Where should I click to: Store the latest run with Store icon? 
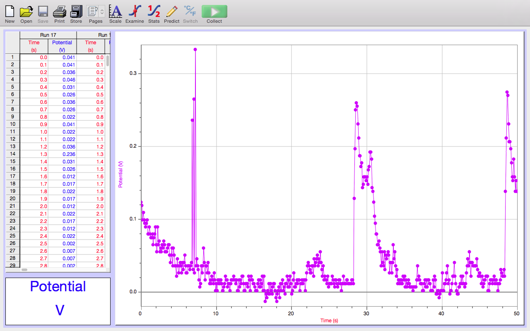pyautogui.click(x=76, y=11)
